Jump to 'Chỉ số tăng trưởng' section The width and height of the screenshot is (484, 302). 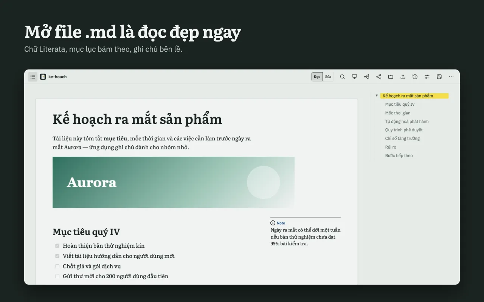tap(402, 139)
